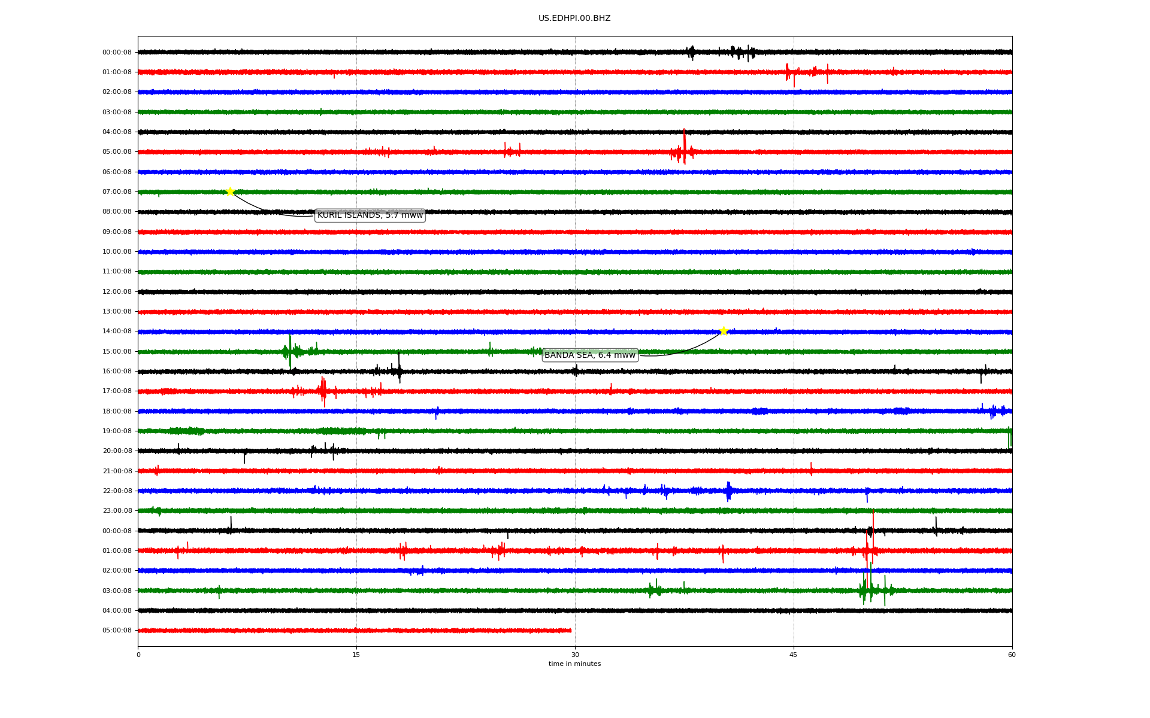Click the 30 tick on the x-axis
The height and width of the screenshot is (718, 1150).
(x=575, y=655)
